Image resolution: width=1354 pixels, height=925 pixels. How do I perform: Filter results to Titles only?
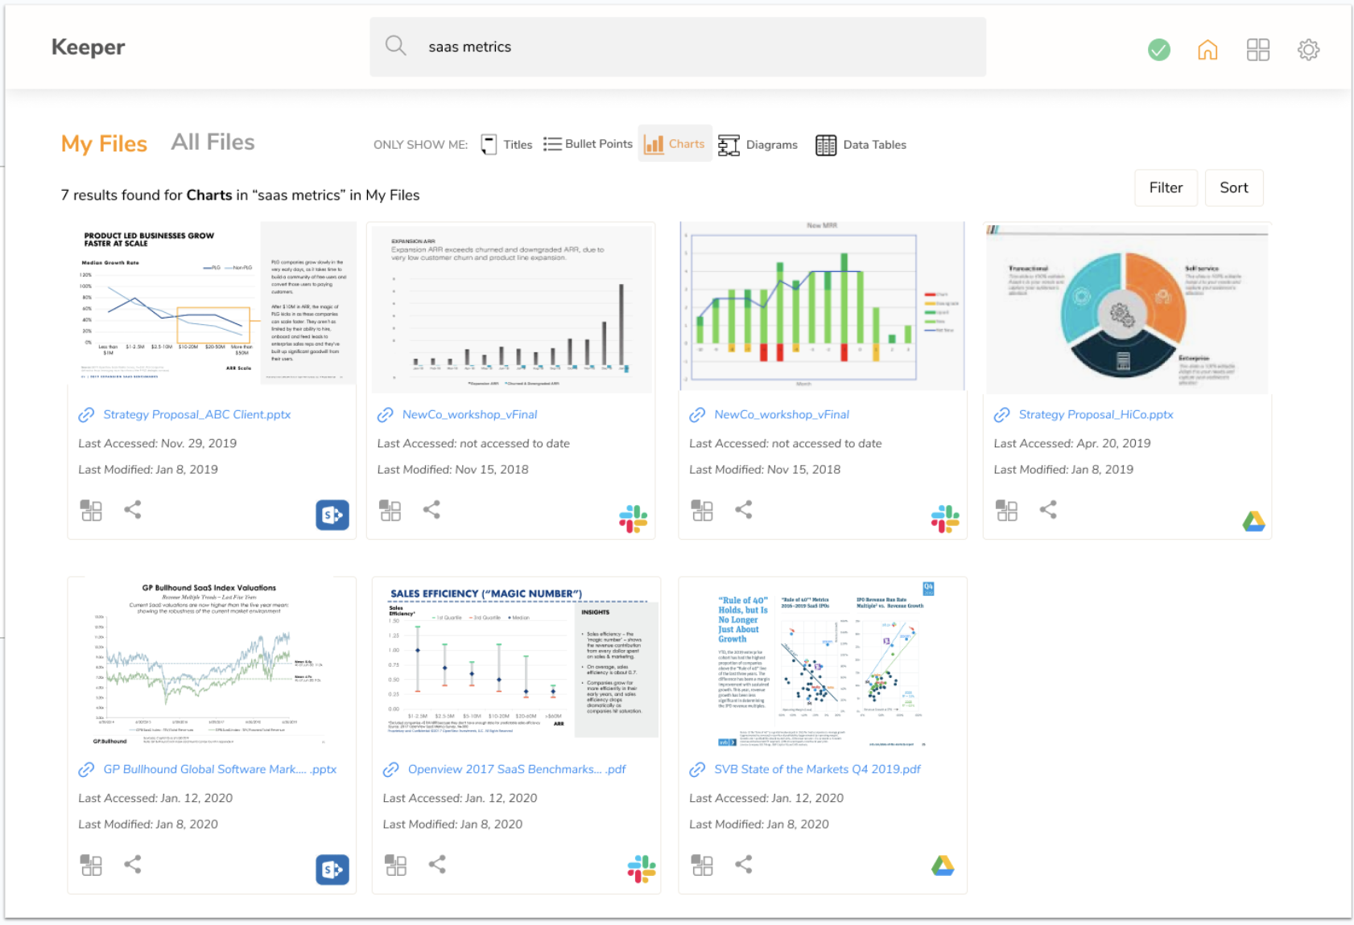(506, 145)
